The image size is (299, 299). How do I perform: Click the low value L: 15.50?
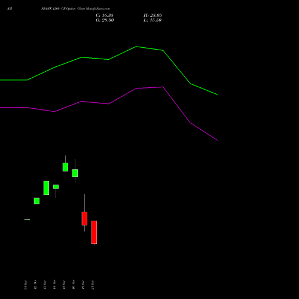click(152, 20)
